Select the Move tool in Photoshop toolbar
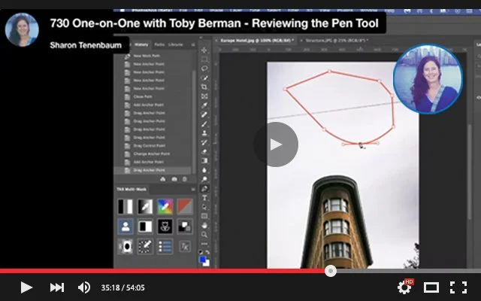Image resolution: width=481 pixels, height=301 pixels. (x=204, y=50)
